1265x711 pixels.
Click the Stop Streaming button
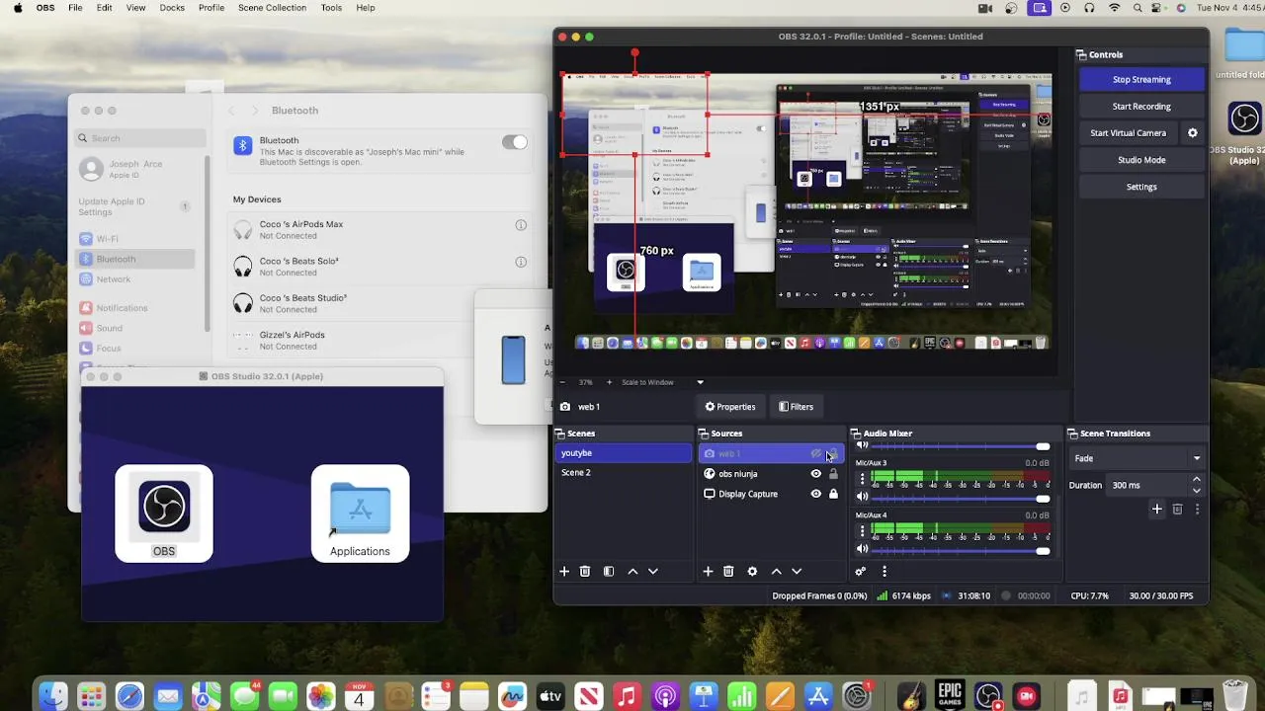(1141, 79)
